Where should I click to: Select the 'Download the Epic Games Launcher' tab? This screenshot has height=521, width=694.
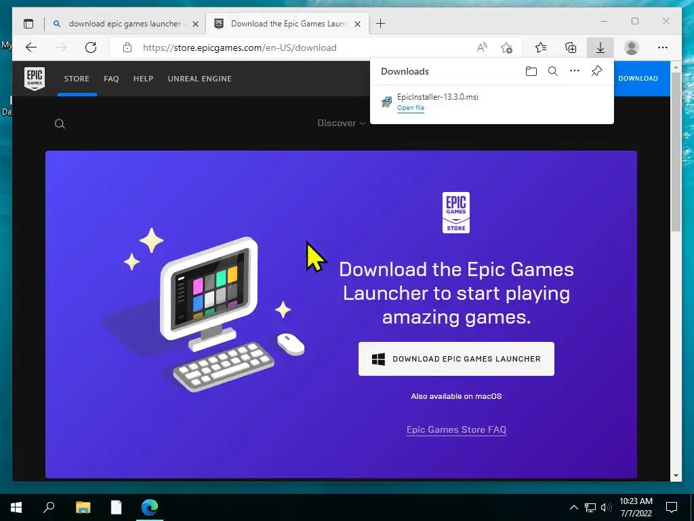[x=287, y=24]
